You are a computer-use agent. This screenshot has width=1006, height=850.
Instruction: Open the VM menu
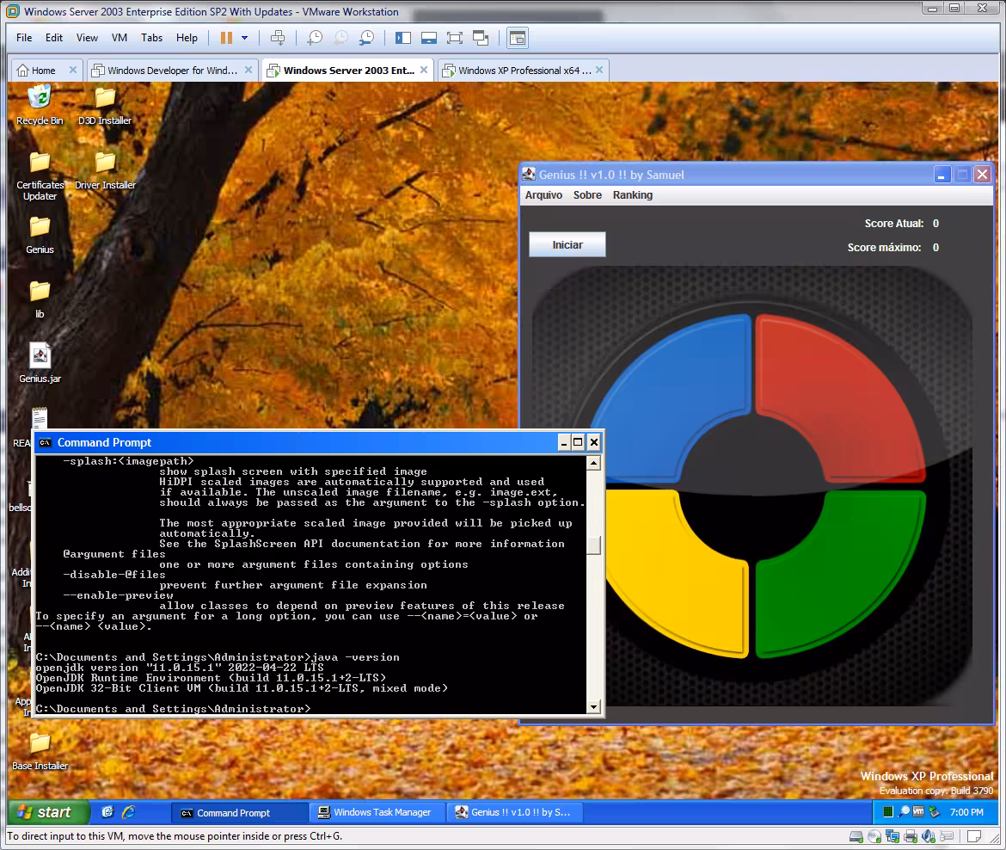pos(120,38)
